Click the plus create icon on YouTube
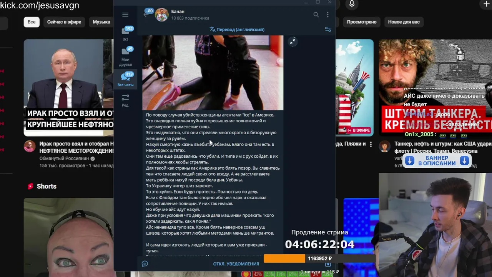Image resolution: width=492 pixels, height=277 pixels. coord(486,4)
